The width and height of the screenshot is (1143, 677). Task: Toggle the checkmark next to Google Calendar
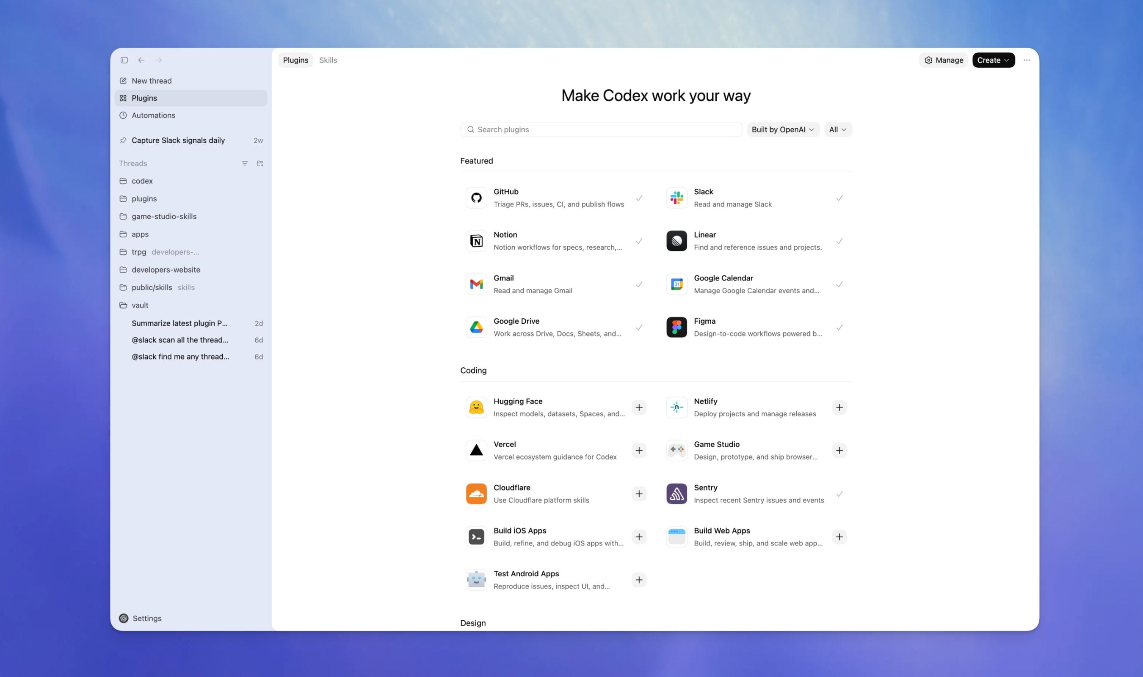839,284
